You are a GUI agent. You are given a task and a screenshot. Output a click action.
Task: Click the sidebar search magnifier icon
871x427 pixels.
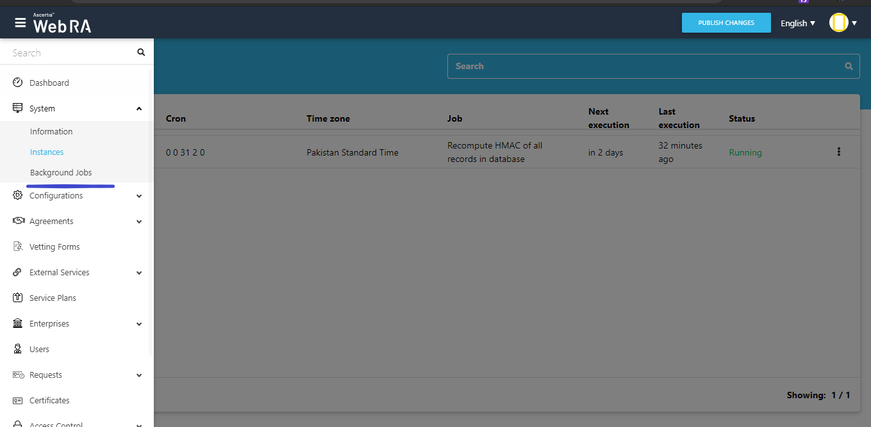coord(141,52)
